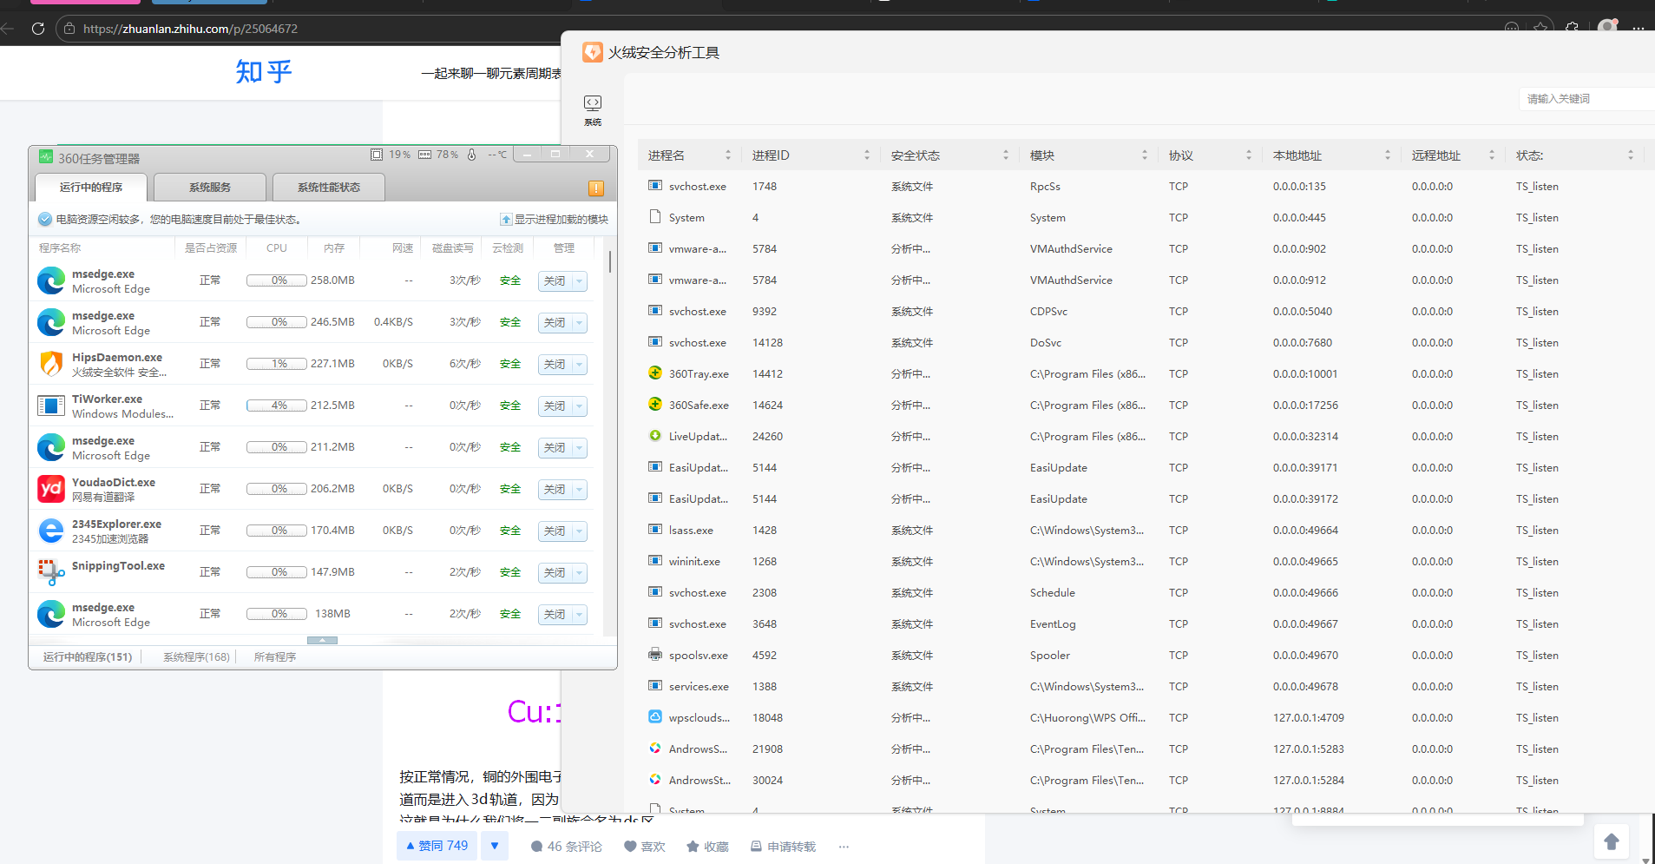Click the YoudaoDict.exe process icon
The width and height of the screenshot is (1655, 864).
[x=51, y=489]
